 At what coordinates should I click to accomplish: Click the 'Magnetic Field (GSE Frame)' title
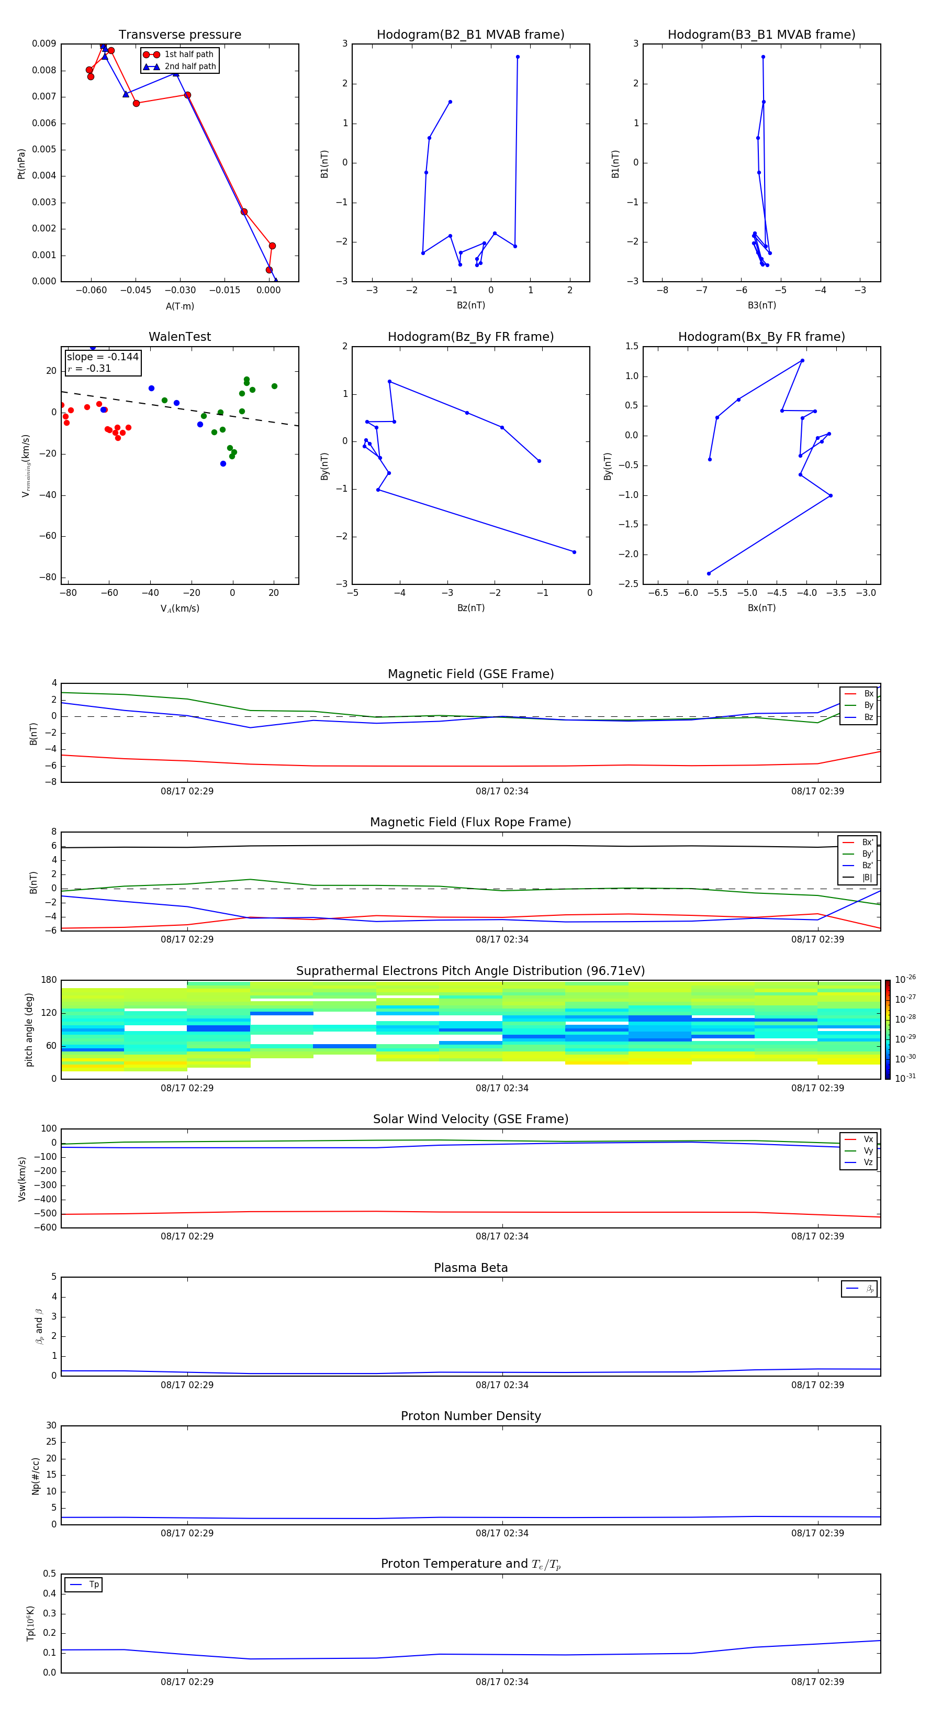tap(470, 674)
